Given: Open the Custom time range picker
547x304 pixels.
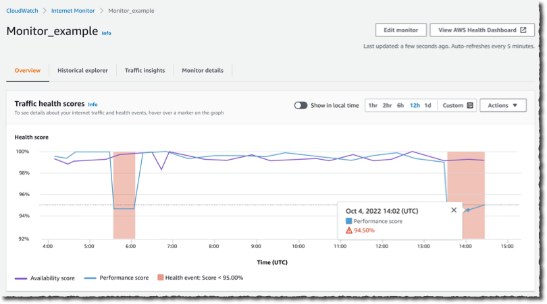Looking at the screenshot, I should pyautogui.click(x=457, y=105).
